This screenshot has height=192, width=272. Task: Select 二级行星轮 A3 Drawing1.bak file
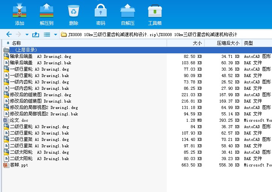39,133
